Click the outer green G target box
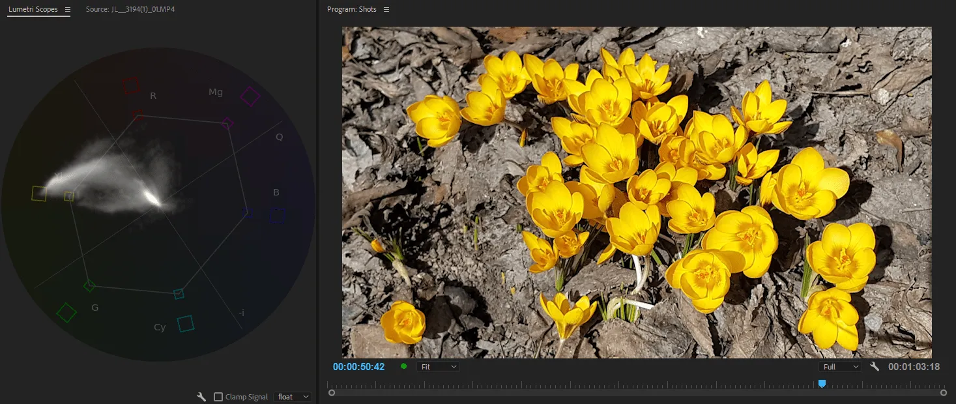The image size is (956, 404). pyautogui.click(x=66, y=313)
